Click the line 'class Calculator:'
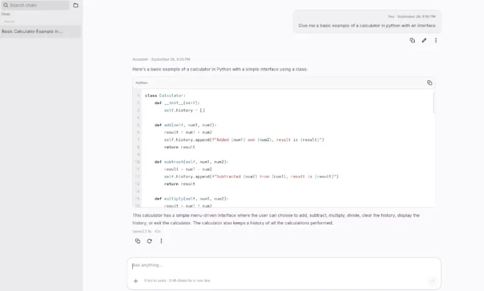Screen dimensions: 484x291 165,96
